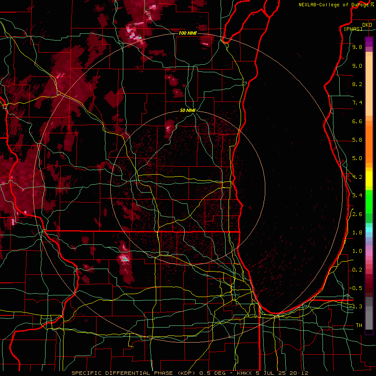
Task: Click the TH label on the legend
Action: click(x=359, y=325)
